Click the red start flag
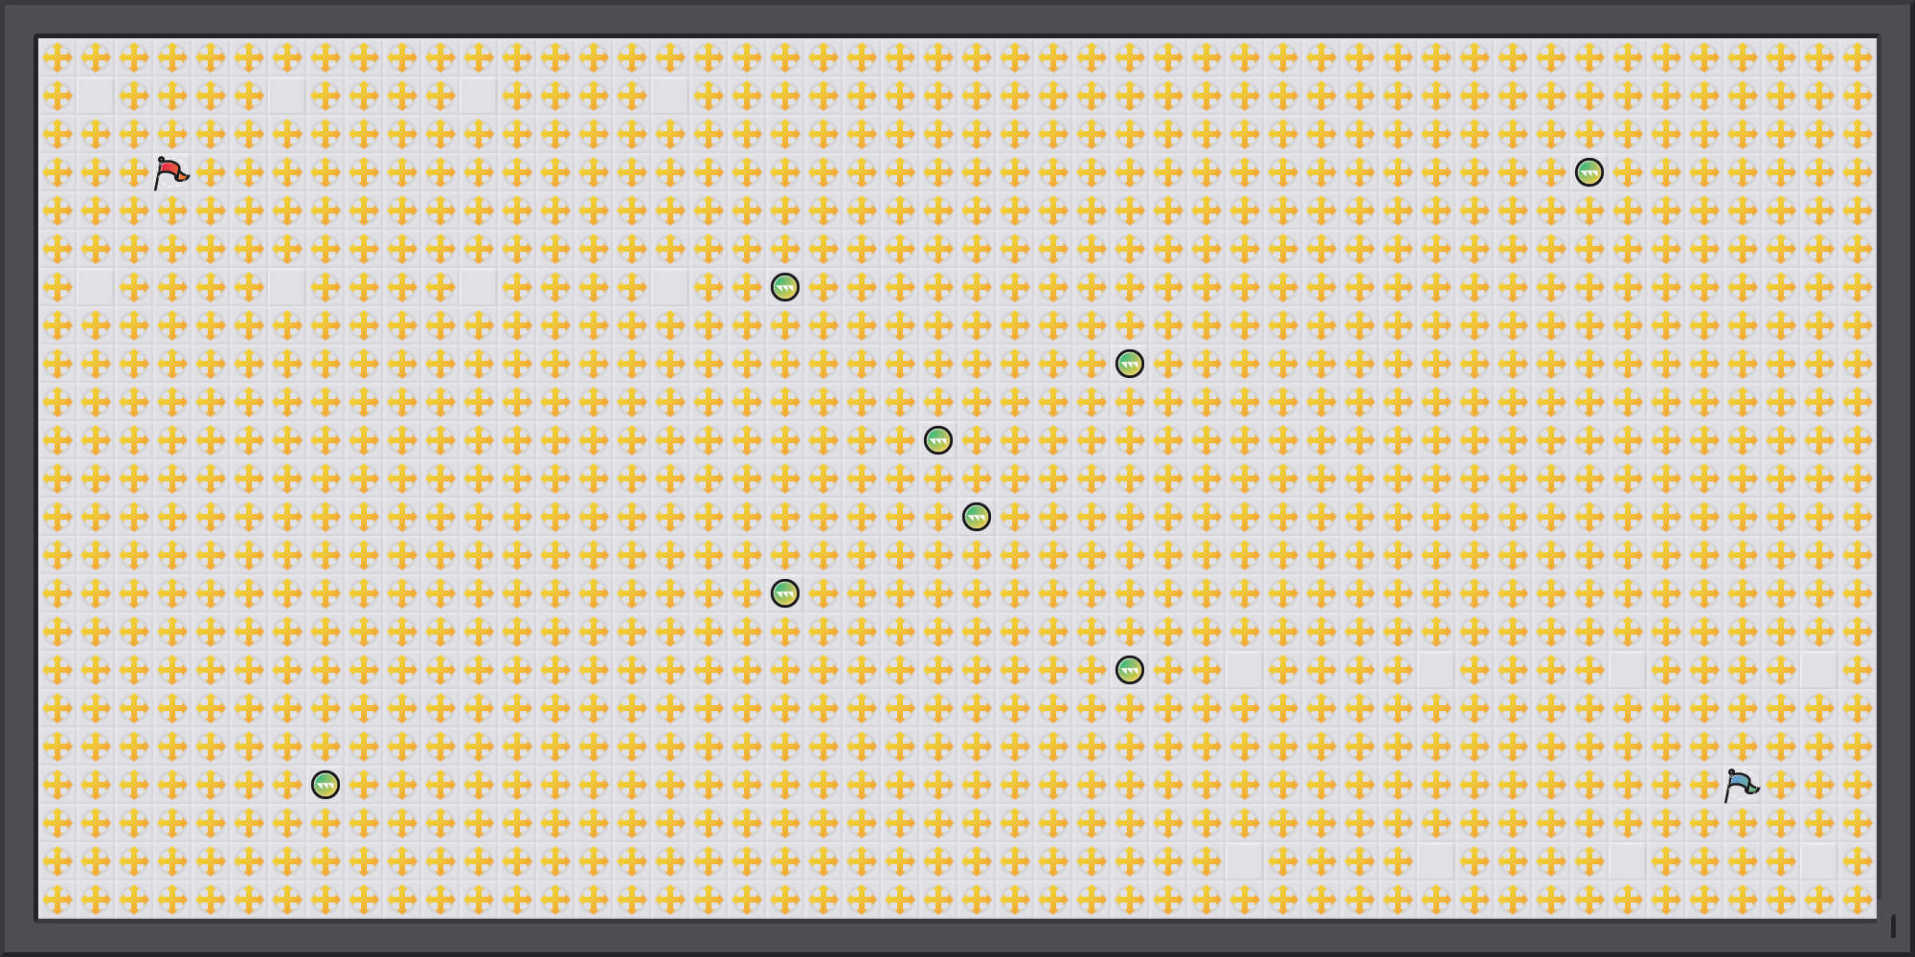 170,173
